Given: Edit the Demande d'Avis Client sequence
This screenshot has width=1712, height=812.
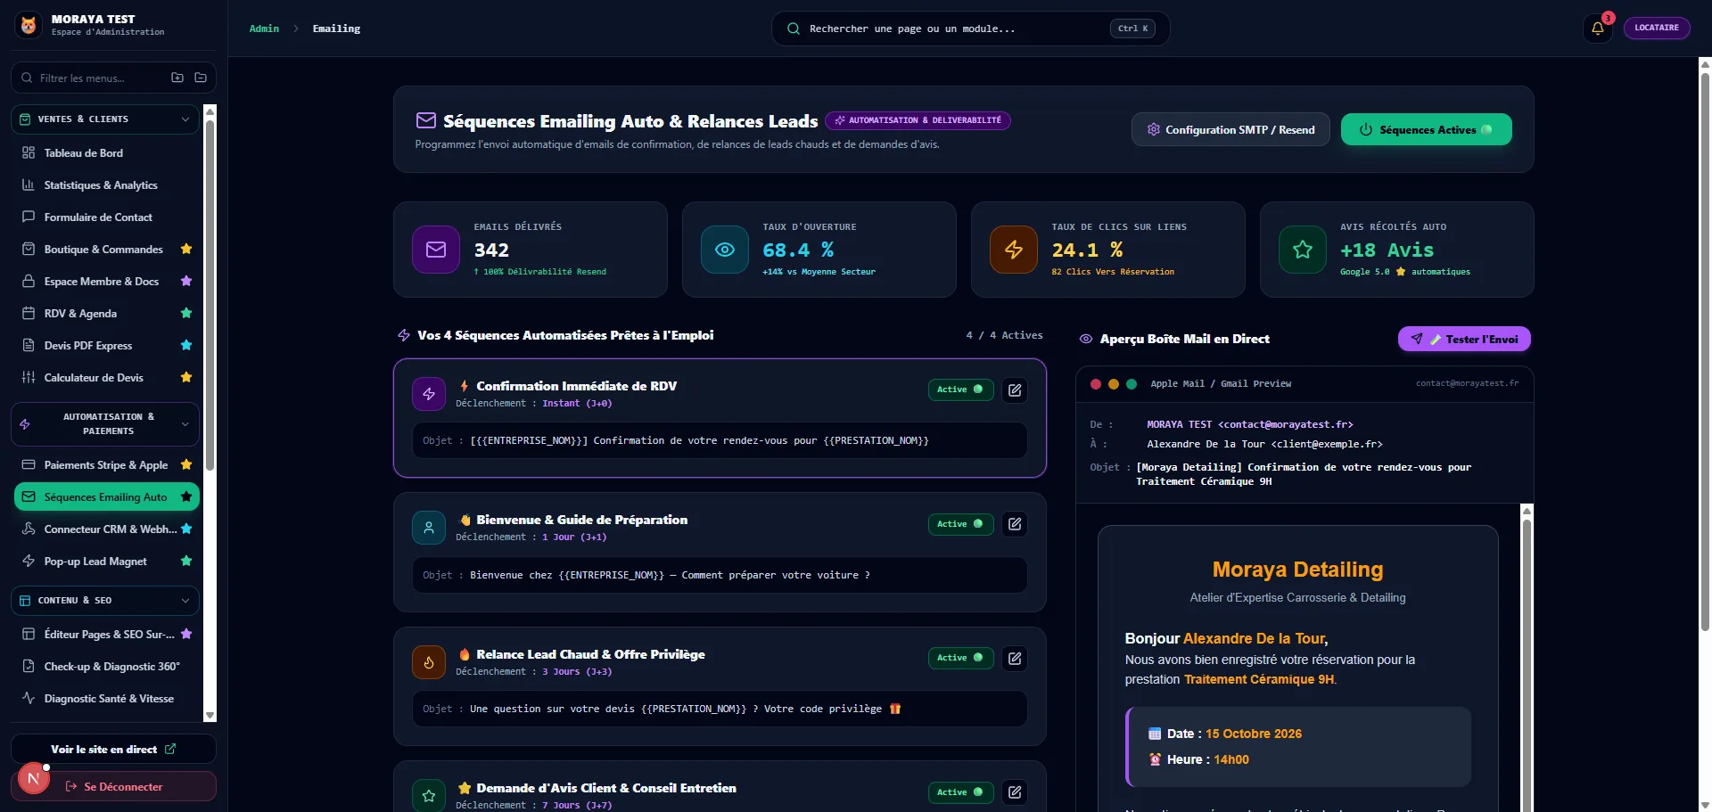Looking at the screenshot, I should coord(1015,791).
